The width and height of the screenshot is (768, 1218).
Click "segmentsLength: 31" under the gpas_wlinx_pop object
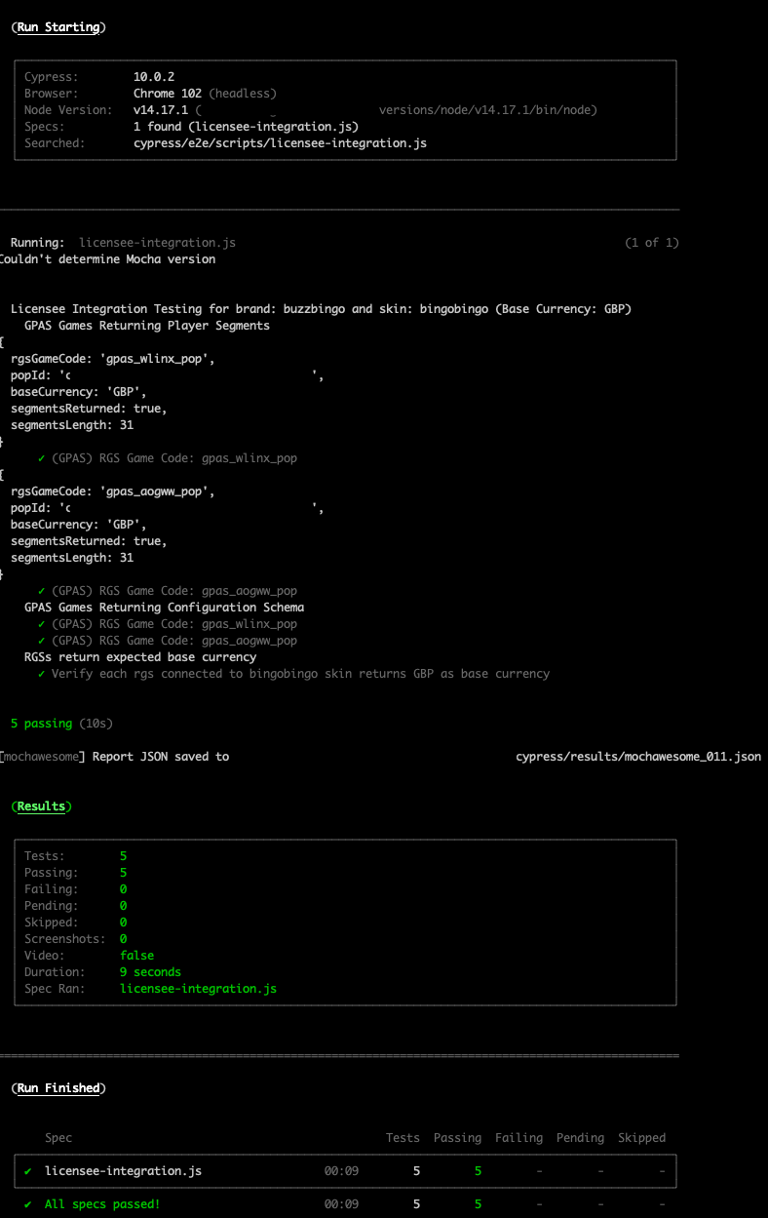pyautogui.click(x=72, y=424)
